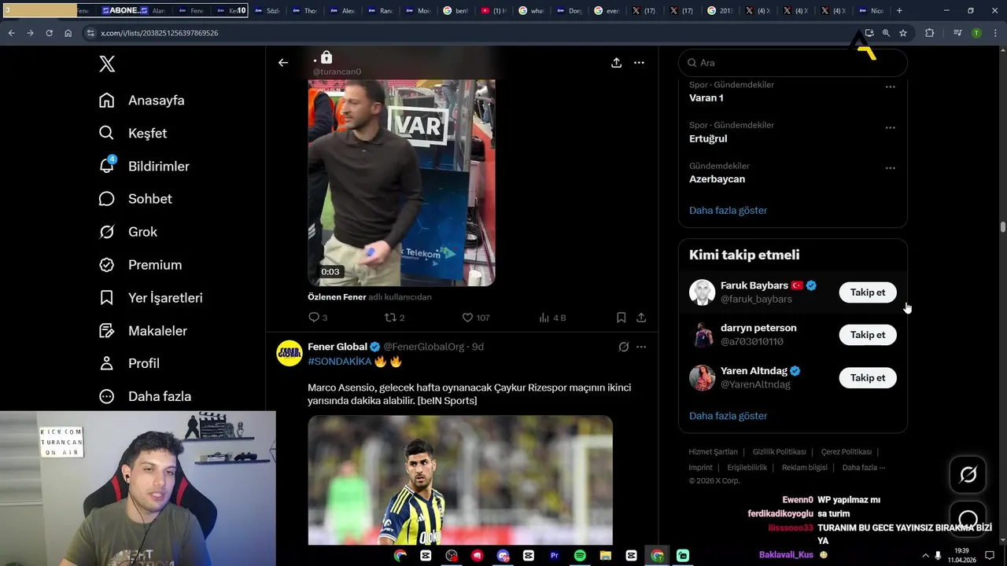Open Faruk Baybars profile avatar

pos(702,292)
